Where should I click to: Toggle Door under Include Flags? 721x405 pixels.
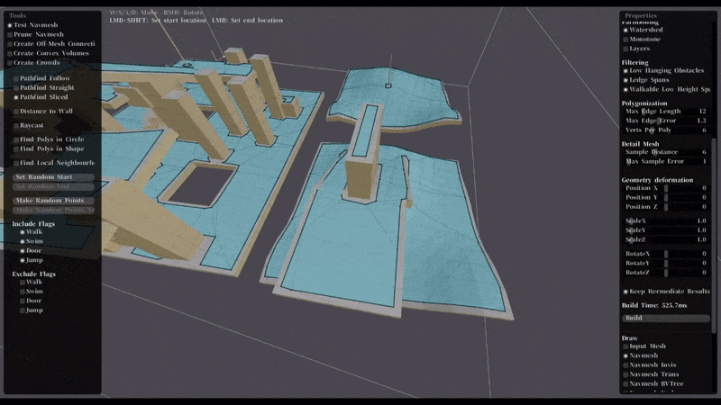32,251
